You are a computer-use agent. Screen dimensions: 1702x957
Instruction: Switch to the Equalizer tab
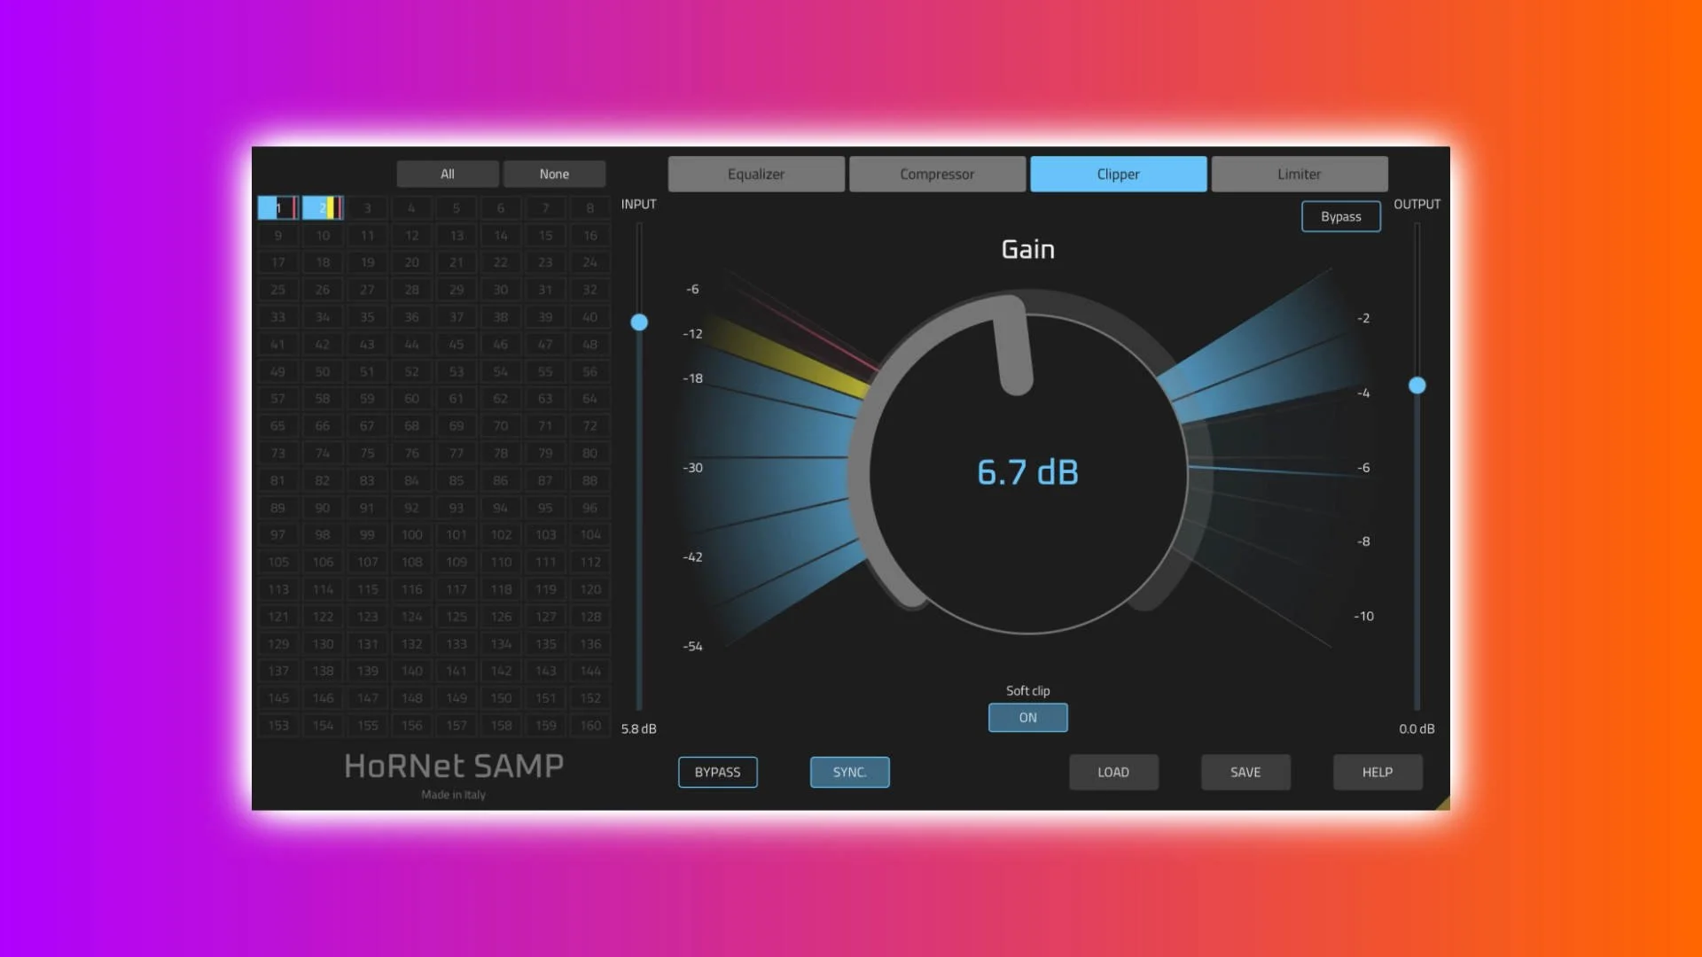point(755,174)
